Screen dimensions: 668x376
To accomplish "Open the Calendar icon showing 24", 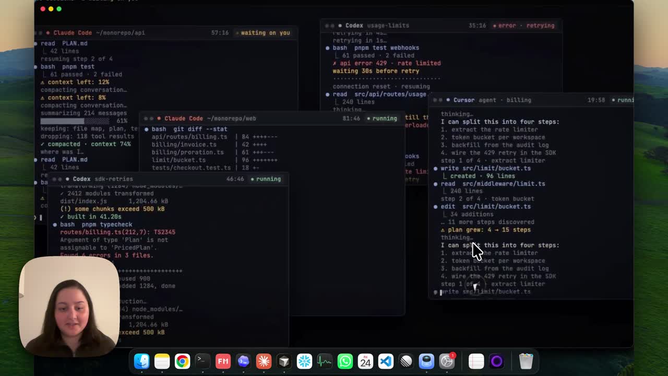I will [365, 361].
